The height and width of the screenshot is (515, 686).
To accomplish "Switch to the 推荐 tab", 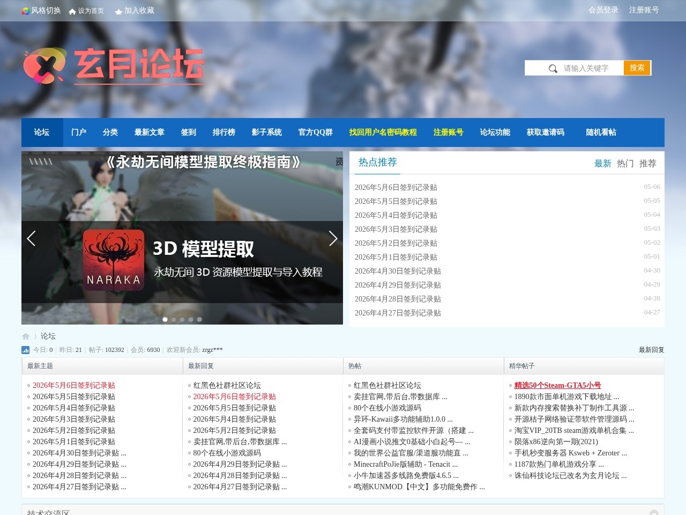I will click(x=648, y=163).
